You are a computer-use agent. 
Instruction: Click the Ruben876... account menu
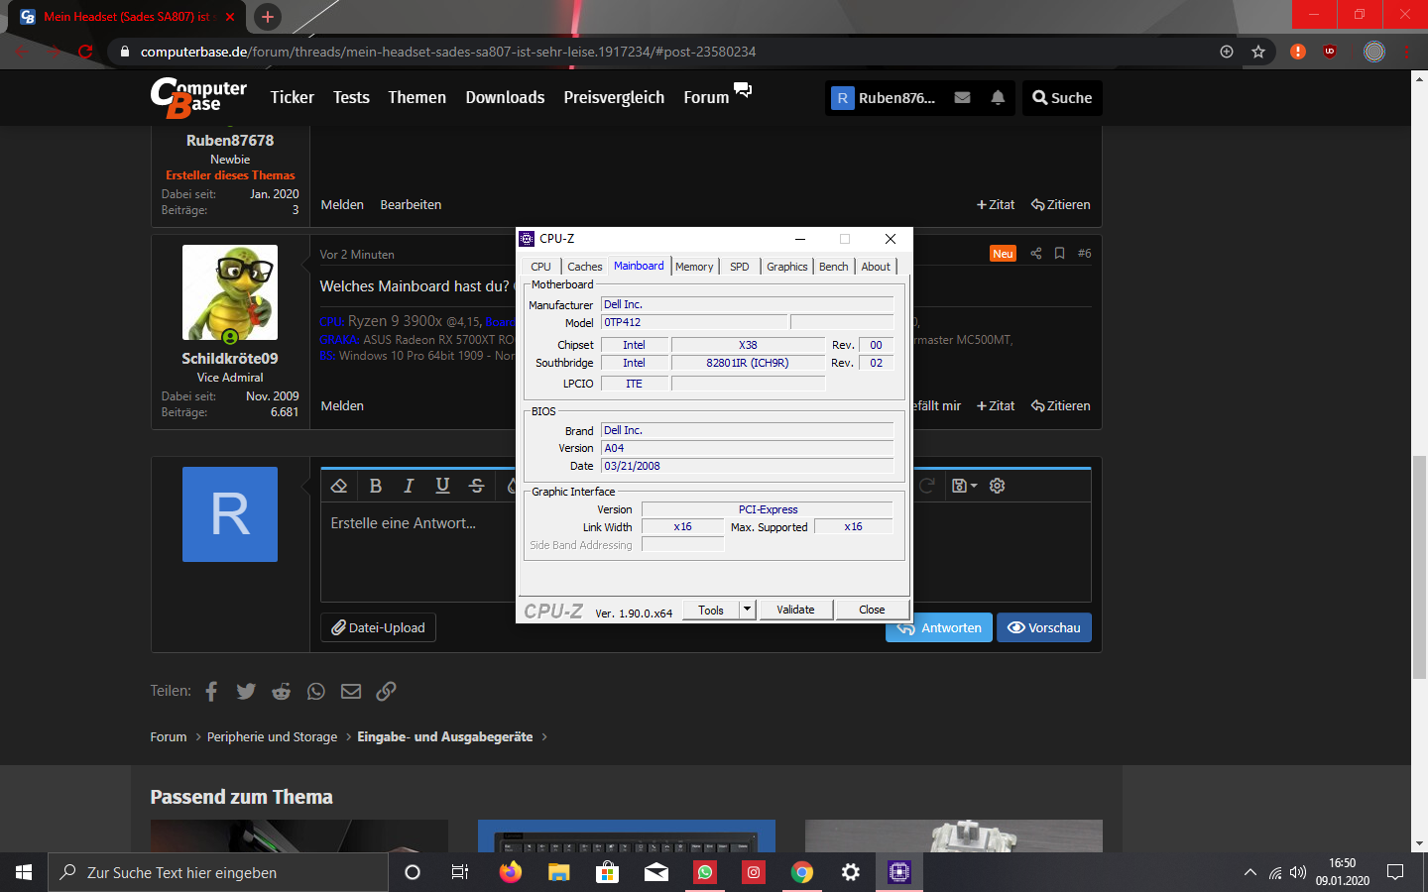pos(883,97)
